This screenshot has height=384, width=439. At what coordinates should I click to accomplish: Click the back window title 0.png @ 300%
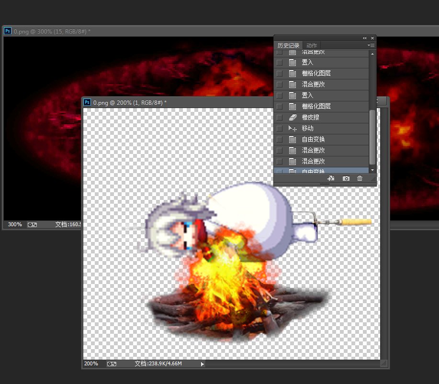(52, 32)
